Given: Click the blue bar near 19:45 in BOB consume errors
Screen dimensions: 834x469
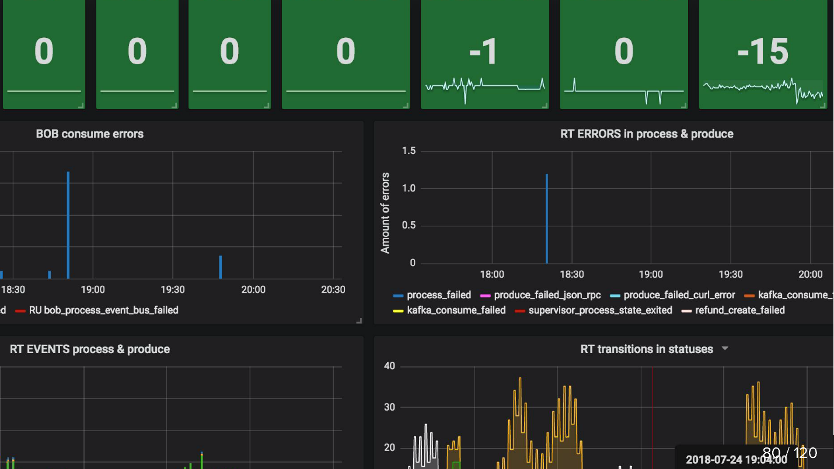Looking at the screenshot, I should (x=221, y=267).
